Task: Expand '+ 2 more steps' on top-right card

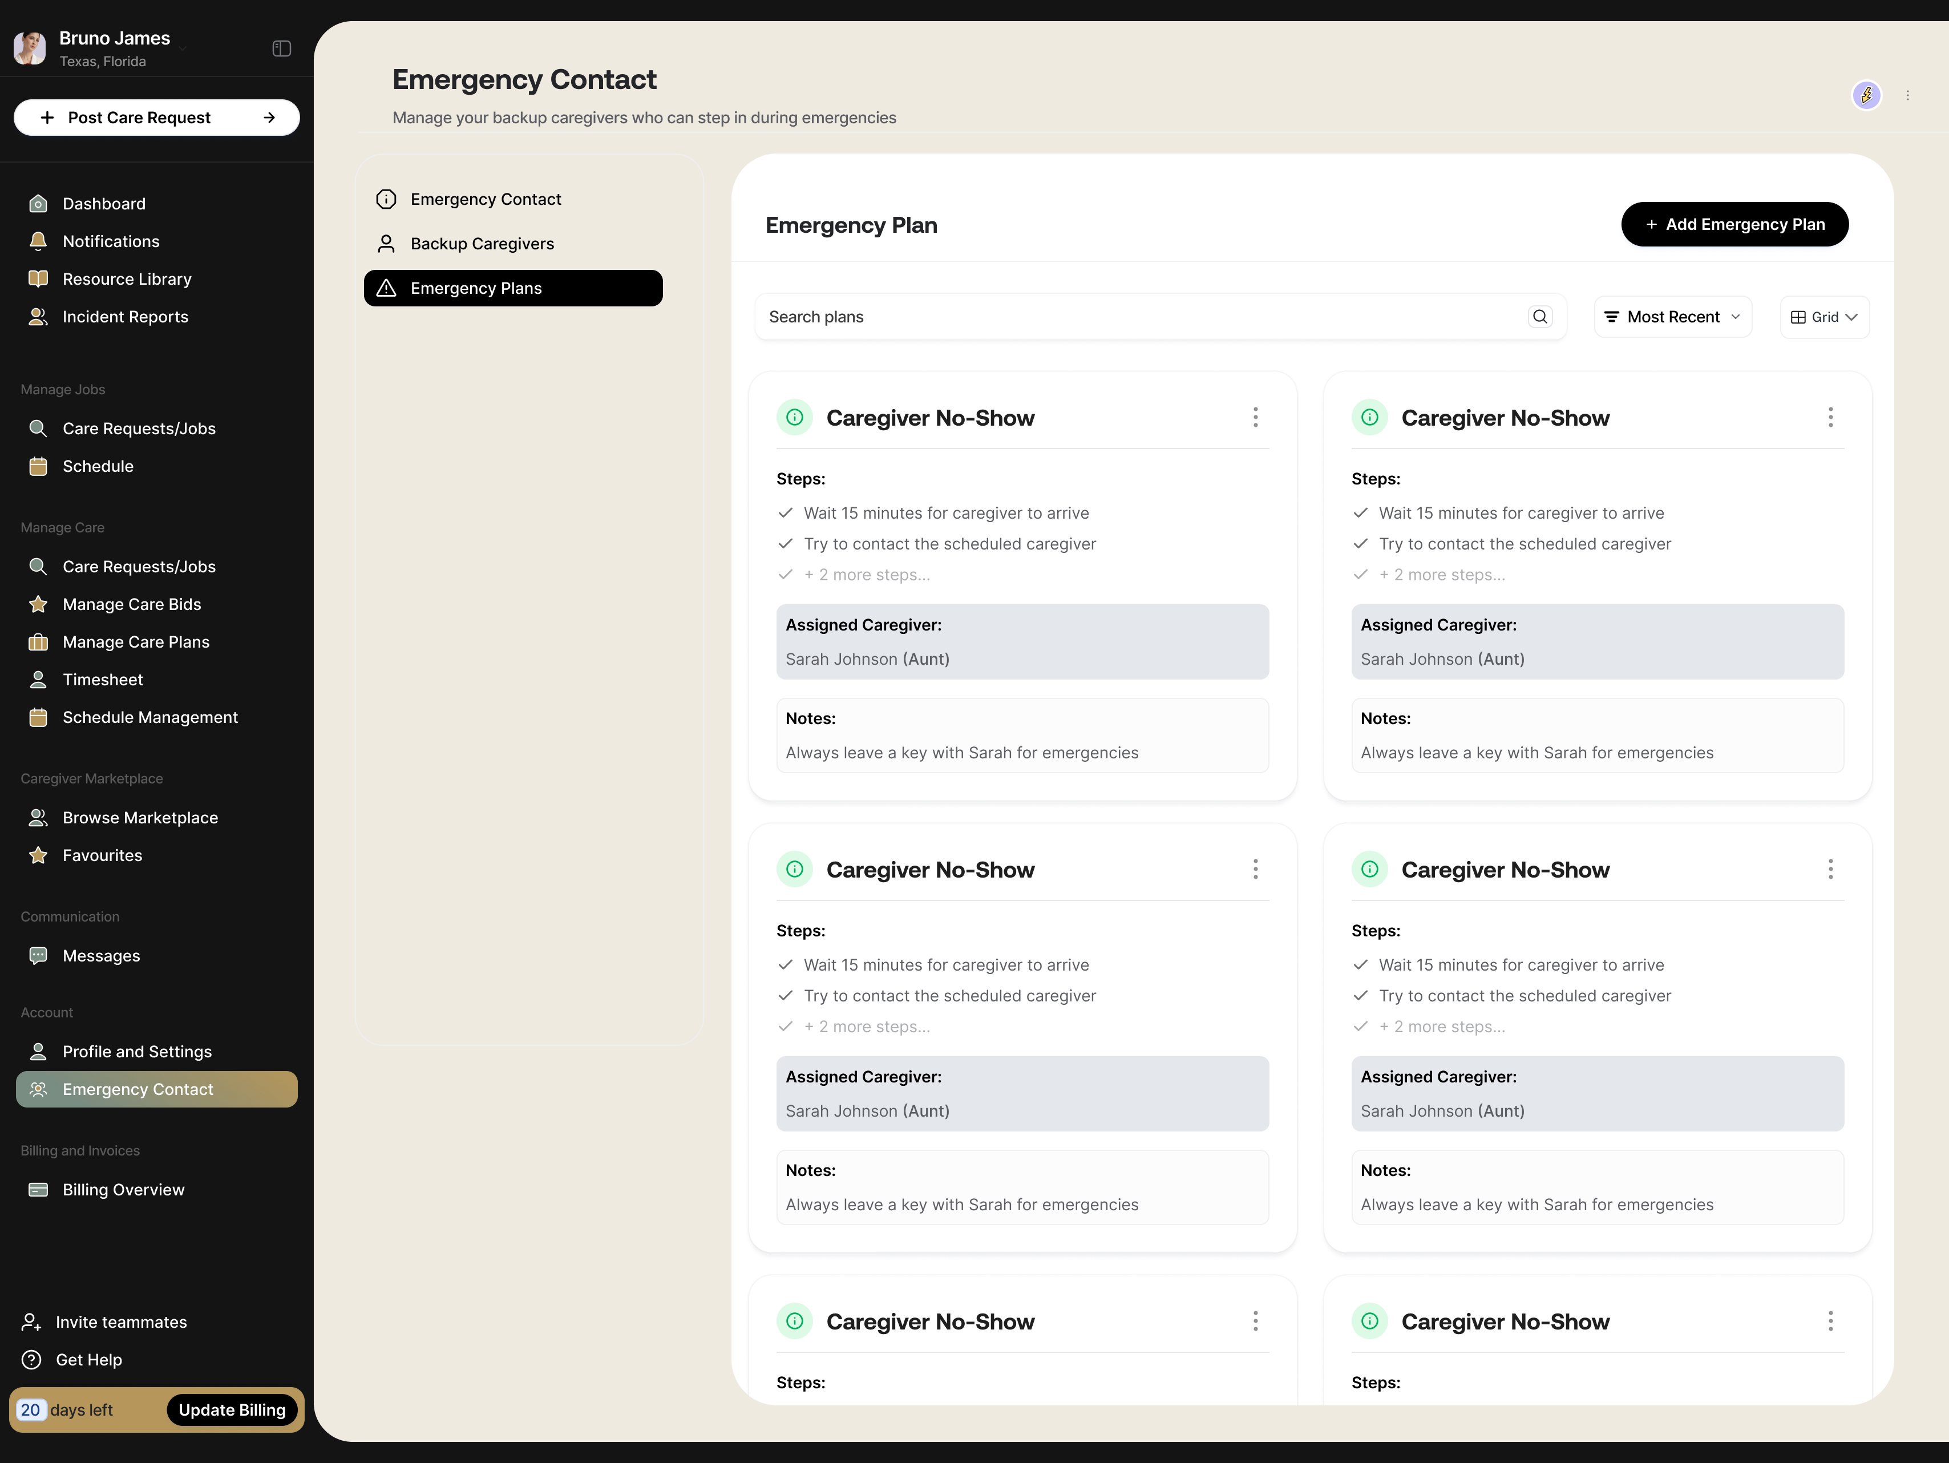Action: (x=1441, y=575)
